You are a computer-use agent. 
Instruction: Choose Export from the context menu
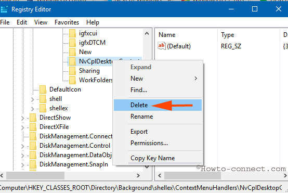pyautogui.click(x=158, y=132)
